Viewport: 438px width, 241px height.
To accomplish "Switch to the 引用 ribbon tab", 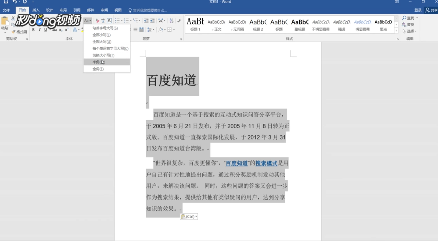I will pos(77,10).
